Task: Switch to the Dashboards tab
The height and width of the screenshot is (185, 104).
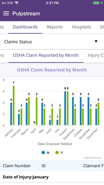Action: [25, 27]
